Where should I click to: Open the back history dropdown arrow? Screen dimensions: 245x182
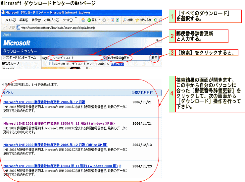pyautogui.click(x=99, y=20)
